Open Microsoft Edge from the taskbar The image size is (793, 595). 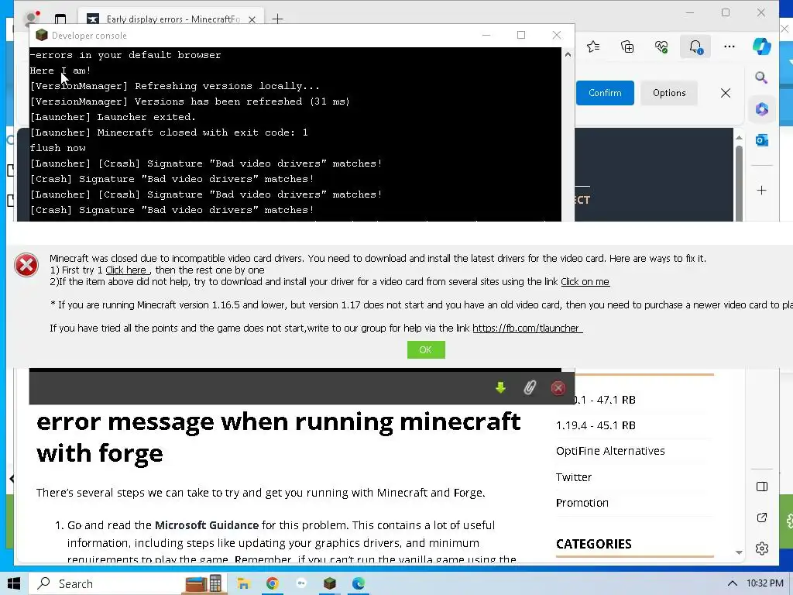(x=359, y=583)
